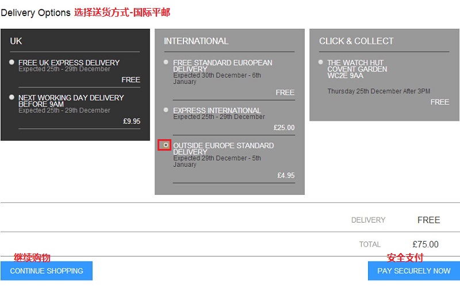Select the Free UK Express Delivery radio button
460x291 pixels.
pos(12,62)
